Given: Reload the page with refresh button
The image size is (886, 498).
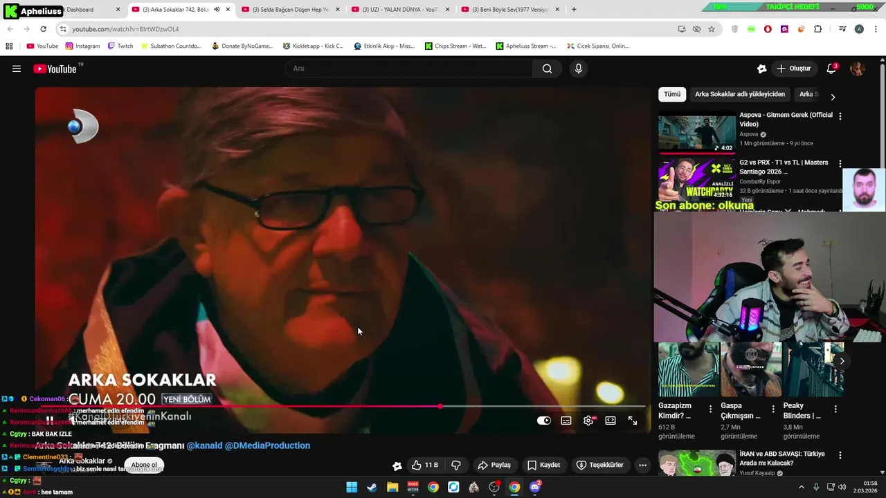Looking at the screenshot, I should (x=43, y=29).
